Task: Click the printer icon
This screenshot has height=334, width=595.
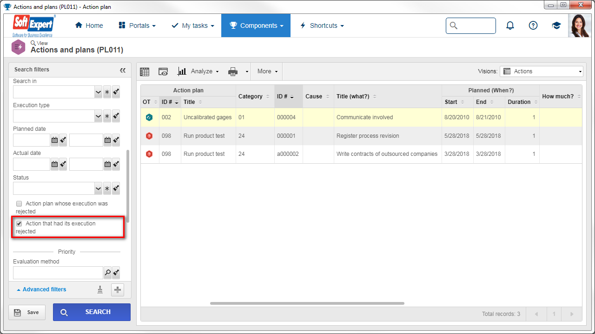Action: pyautogui.click(x=233, y=71)
